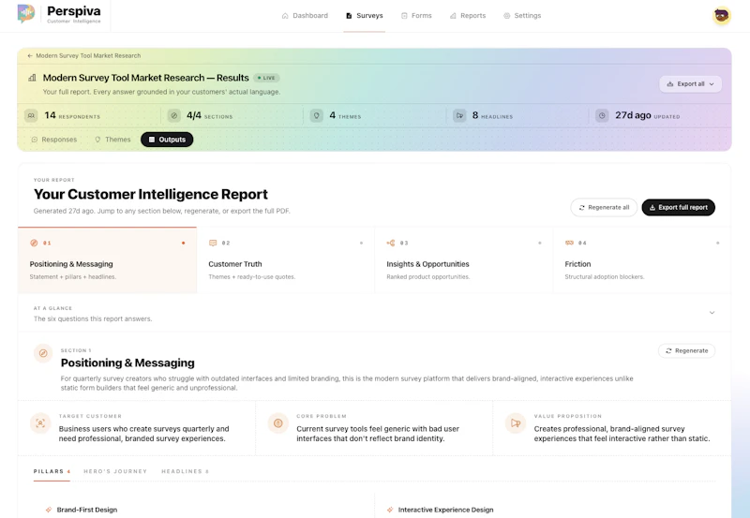
Task: Click the themes lightbulb stat icon
Action: pos(316,115)
